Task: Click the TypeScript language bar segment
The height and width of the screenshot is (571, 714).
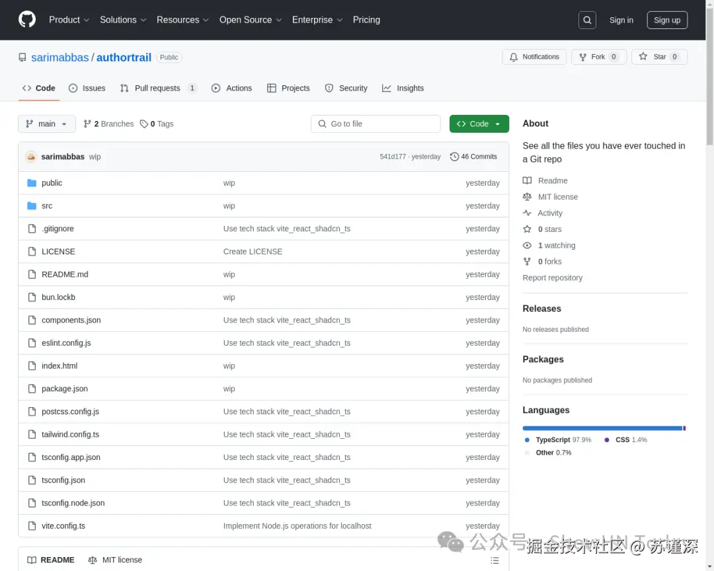Action: click(x=602, y=428)
